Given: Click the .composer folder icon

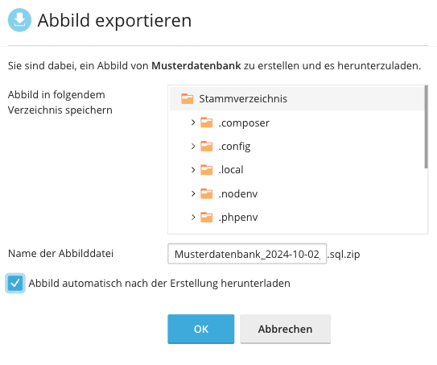Looking at the screenshot, I should click(x=207, y=122).
